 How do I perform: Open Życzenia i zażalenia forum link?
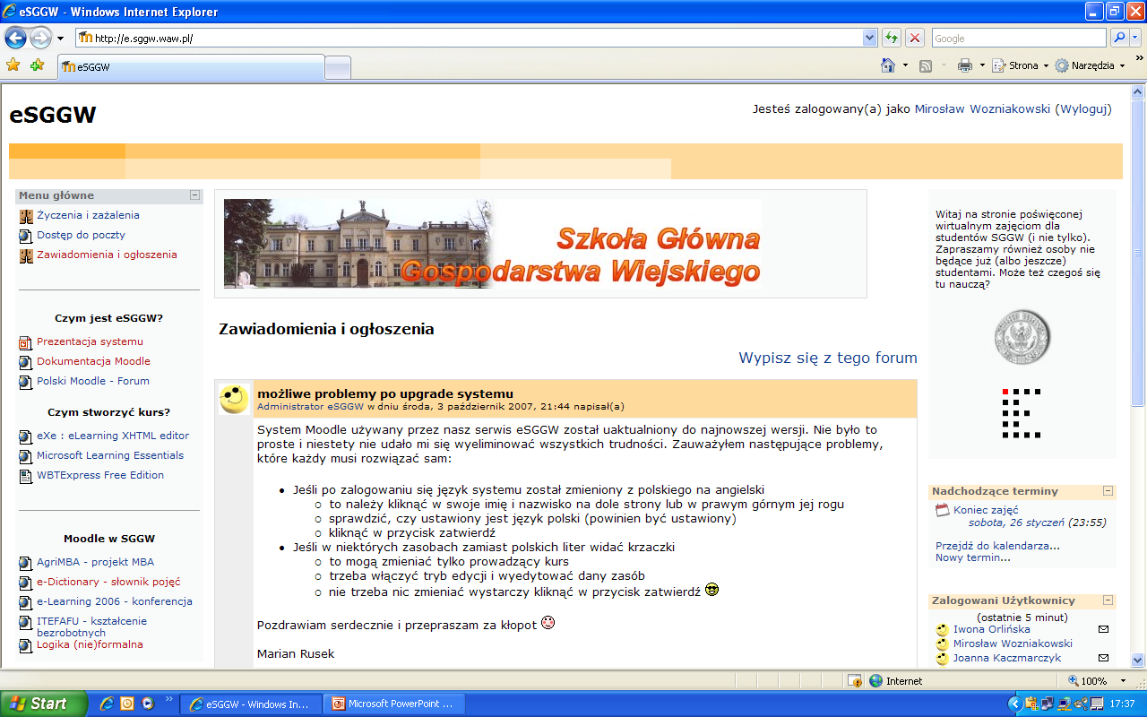point(88,215)
